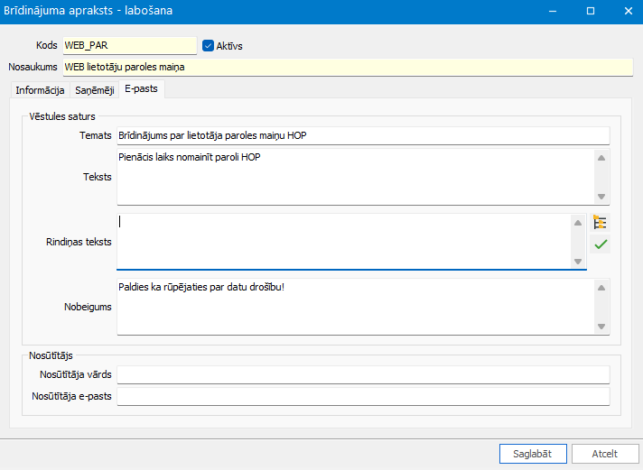The image size is (643, 470).
Task: Click inside the Nobeigums text area
Action: coord(352,307)
